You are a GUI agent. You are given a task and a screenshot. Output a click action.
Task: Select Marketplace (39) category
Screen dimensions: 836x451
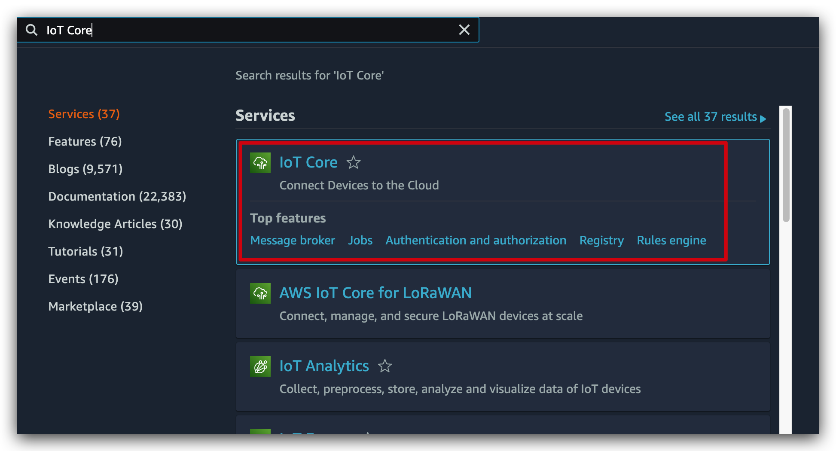(x=95, y=306)
